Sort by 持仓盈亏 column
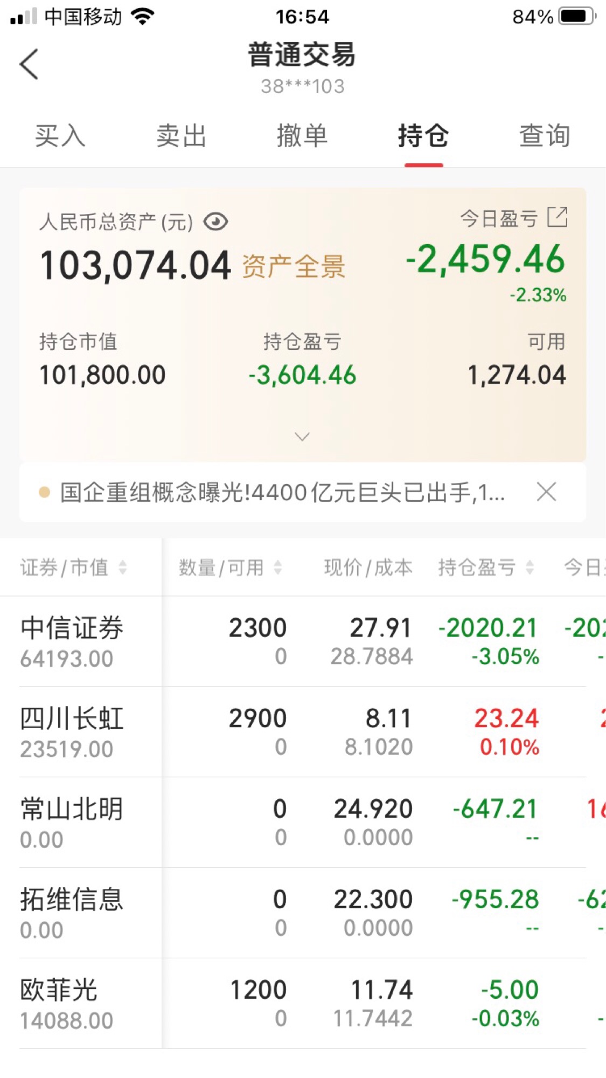 (485, 568)
